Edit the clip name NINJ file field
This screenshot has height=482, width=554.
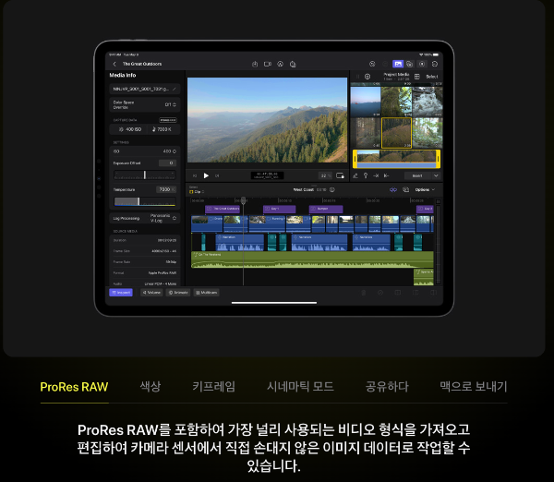point(145,89)
